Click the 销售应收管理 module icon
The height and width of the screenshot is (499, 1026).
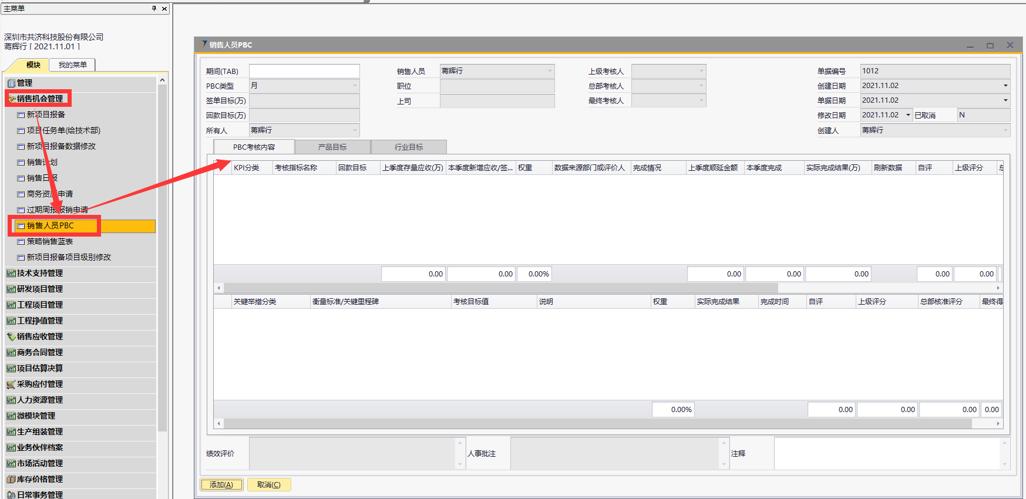(11, 337)
